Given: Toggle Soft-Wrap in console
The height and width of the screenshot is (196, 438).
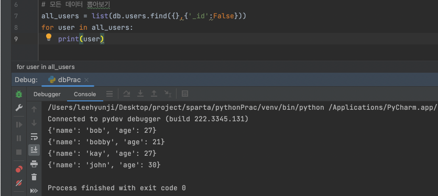Looking at the screenshot, I should 34,136.
